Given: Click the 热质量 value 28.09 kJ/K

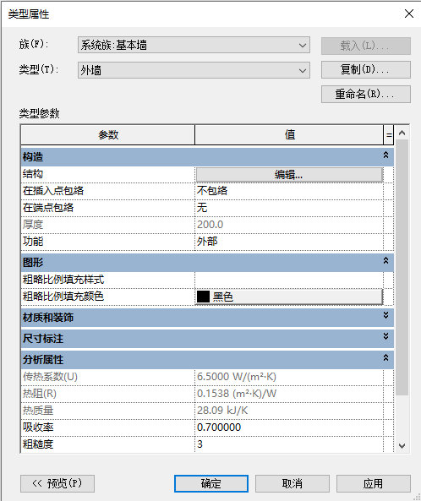Looking at the screenshot, I should tap(289, 411).
